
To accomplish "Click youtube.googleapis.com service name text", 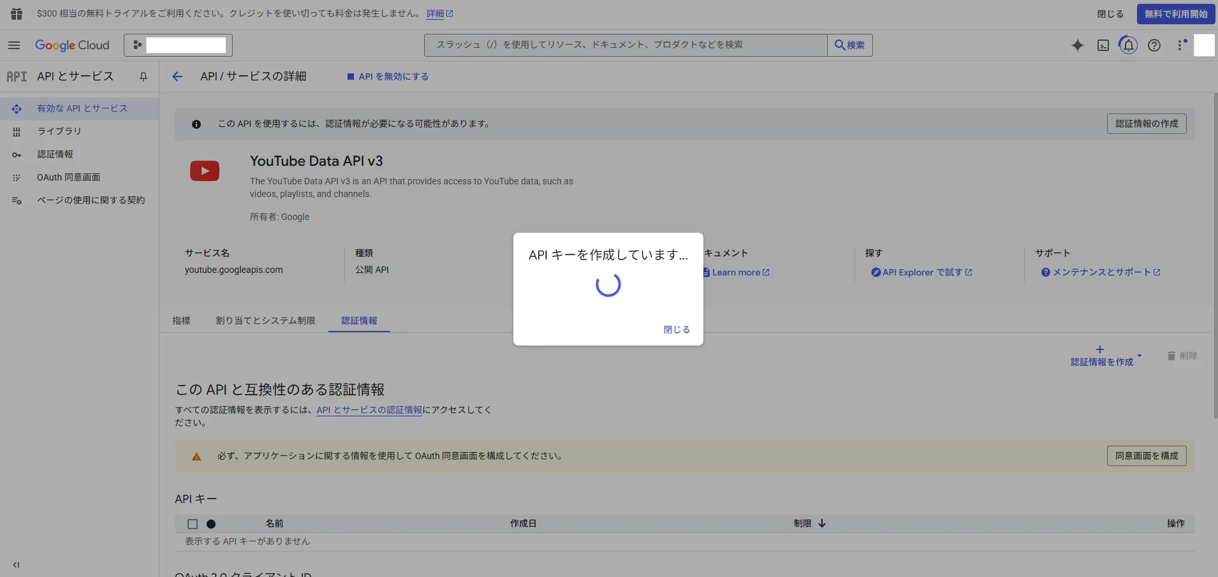I will [x=234, y=270].
